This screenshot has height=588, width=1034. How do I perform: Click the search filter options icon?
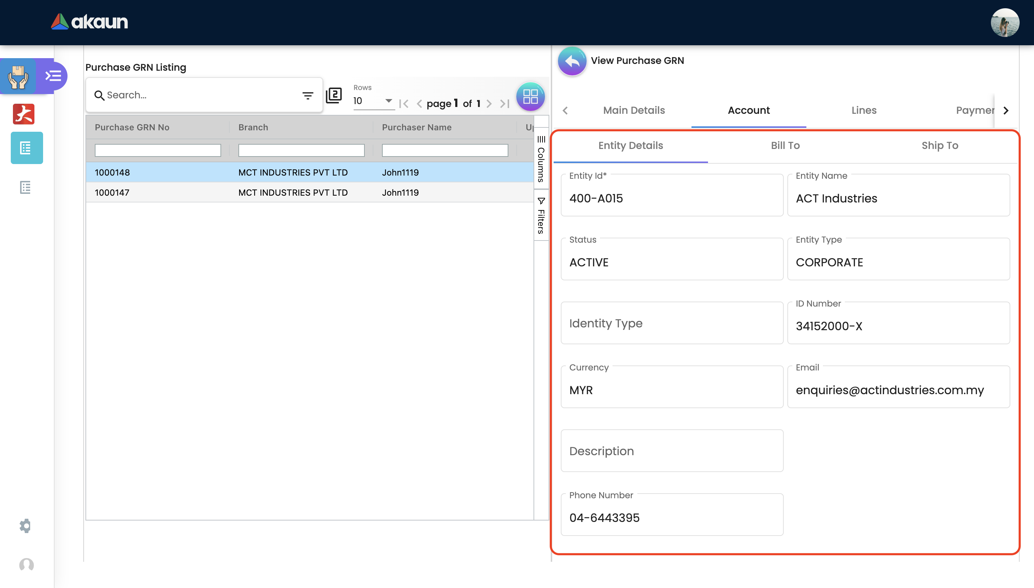coord(308,95)
